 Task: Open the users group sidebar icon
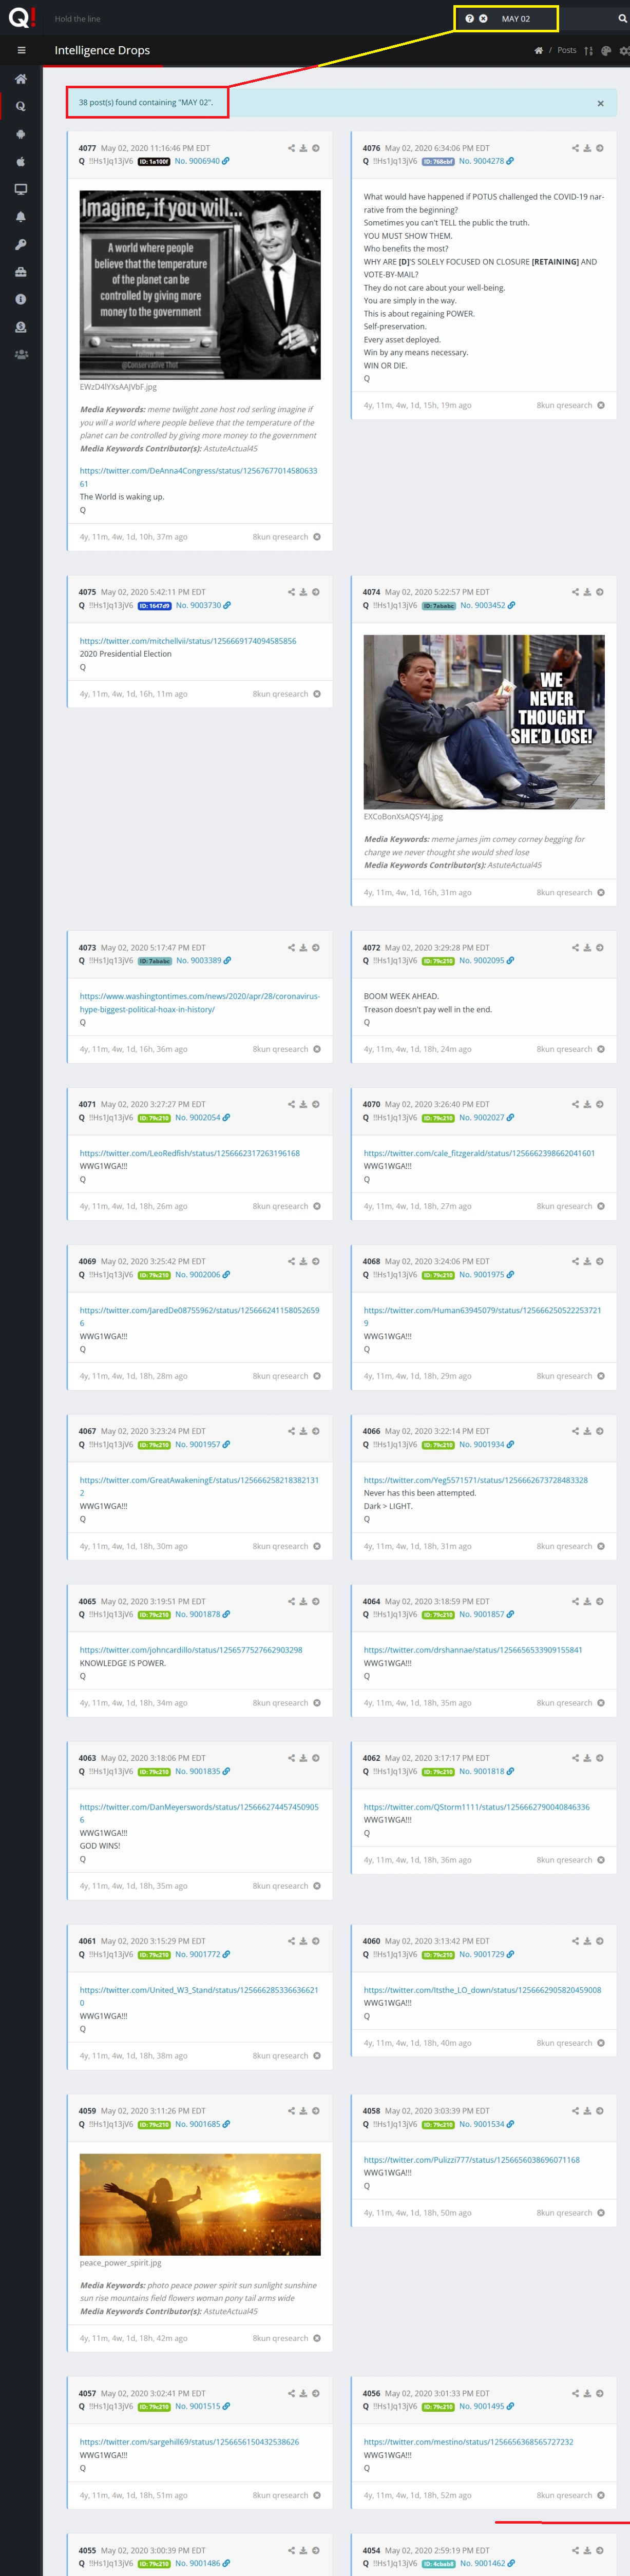click(21, 354)
